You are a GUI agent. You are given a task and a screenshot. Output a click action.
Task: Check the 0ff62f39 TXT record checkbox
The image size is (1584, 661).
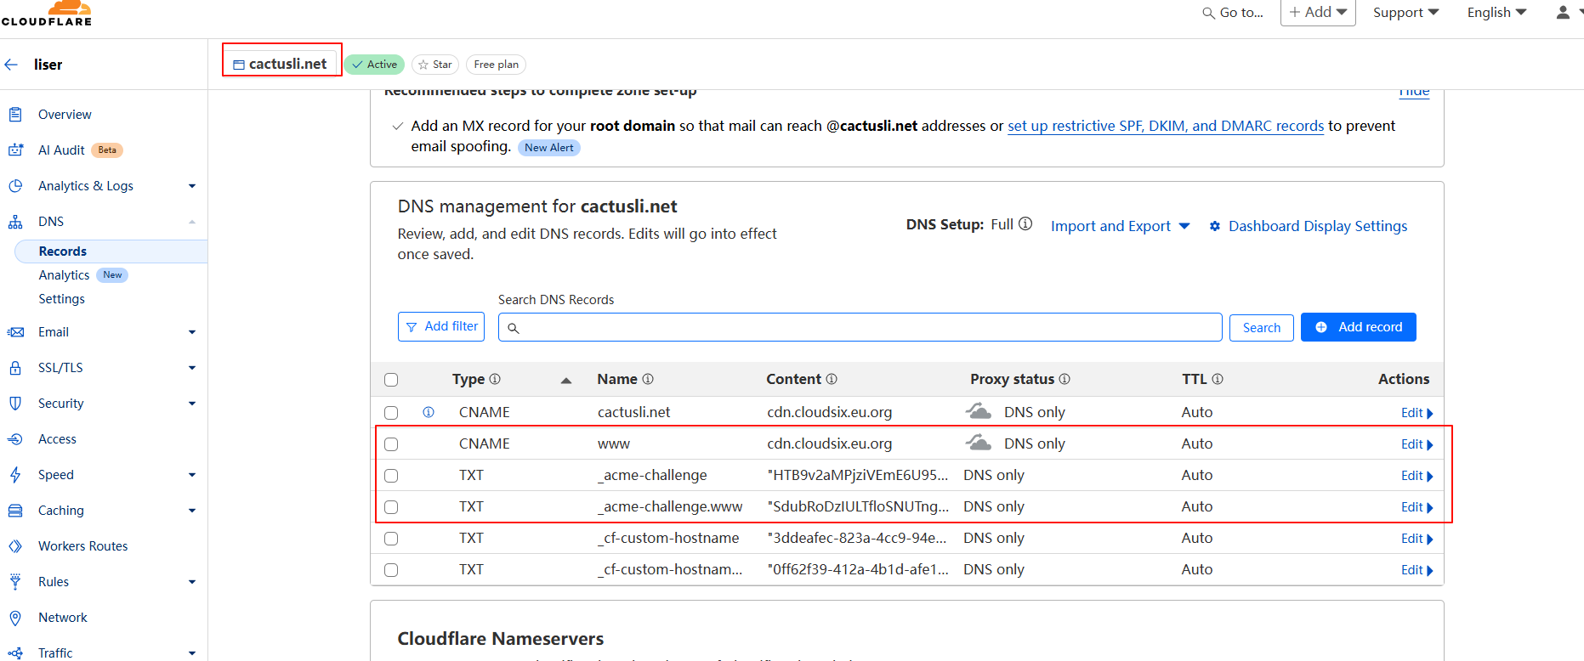pyautogui.click(x=391, y=570)
